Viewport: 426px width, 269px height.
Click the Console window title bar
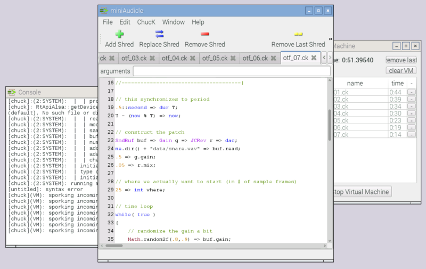click(x=52, y=92)
